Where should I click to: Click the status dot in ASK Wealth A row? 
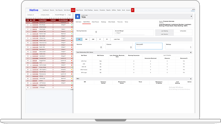(x=72, y=70)
